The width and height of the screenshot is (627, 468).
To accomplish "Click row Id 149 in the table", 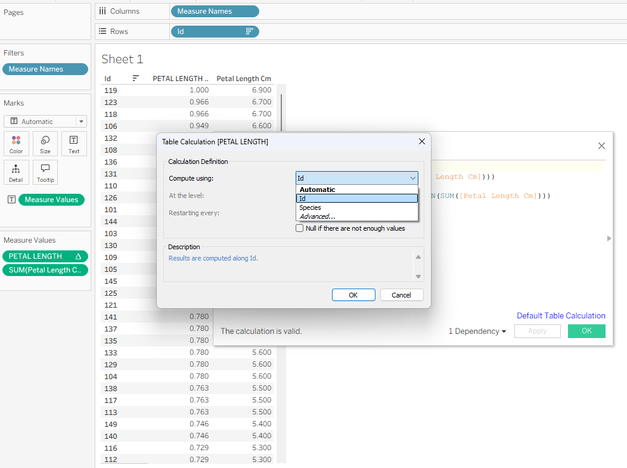I will pyautogui.click(x=111, y=424).
